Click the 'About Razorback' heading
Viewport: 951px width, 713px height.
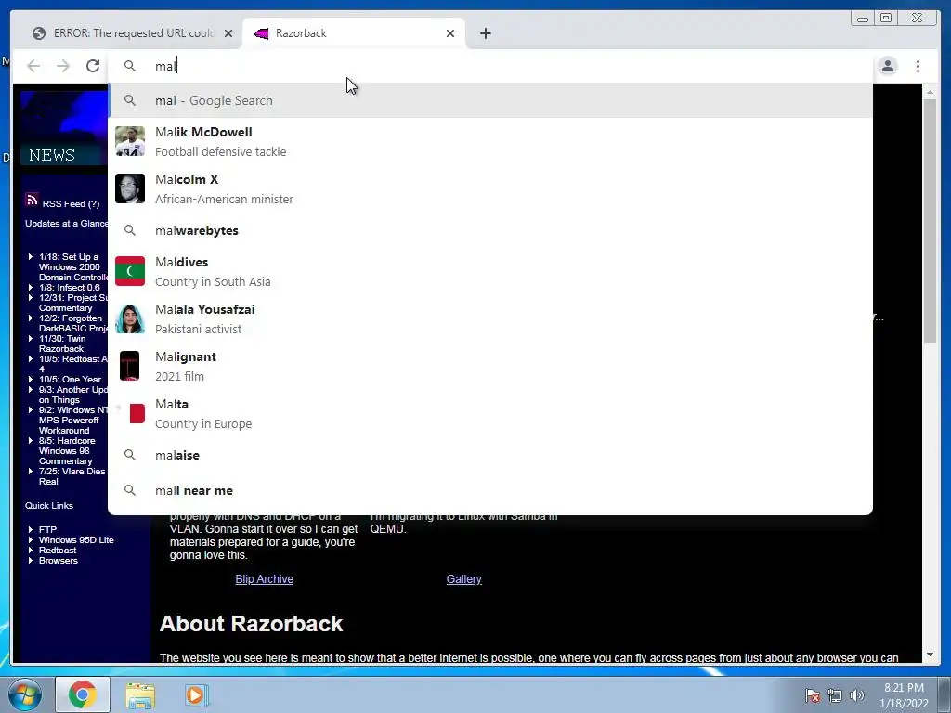coord(251,624)
